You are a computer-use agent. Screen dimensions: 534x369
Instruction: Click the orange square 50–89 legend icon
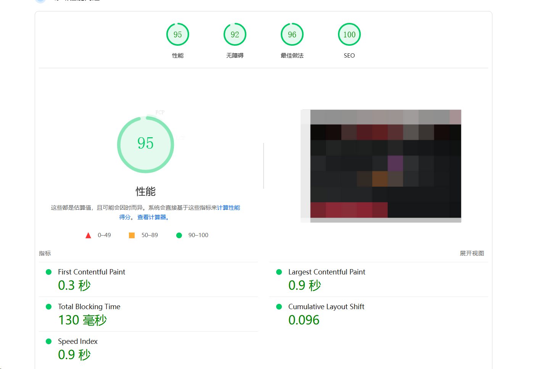(132, 236)
